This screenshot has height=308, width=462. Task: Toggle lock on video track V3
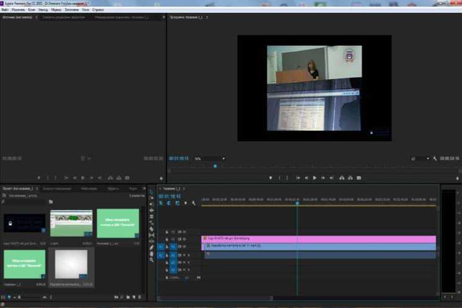[167, 232]
